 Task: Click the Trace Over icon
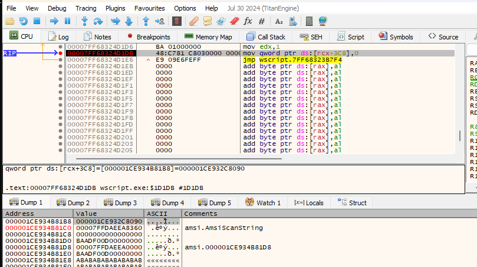tap(129, 21)
